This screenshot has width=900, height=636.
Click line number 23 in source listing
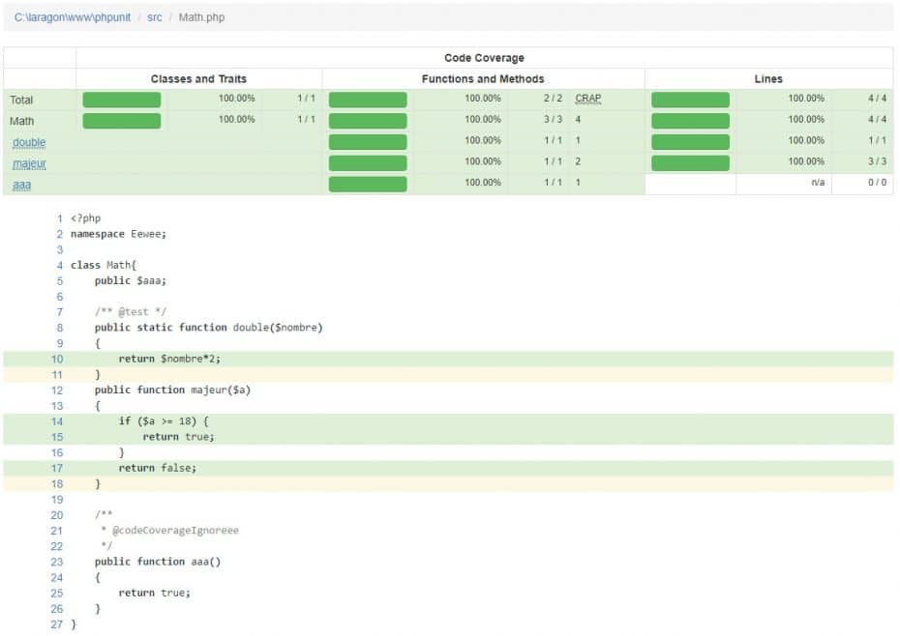[57, 562]
